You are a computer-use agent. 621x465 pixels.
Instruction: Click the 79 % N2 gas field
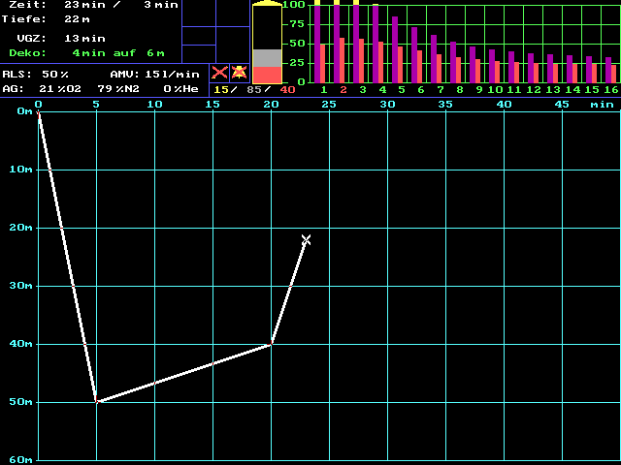click(x=118, y=88)
